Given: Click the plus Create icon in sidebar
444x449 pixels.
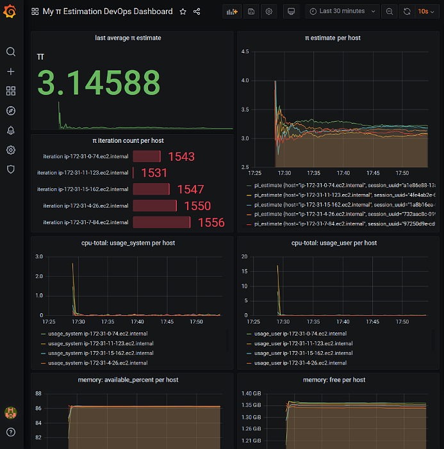Looking at the screenshot, I should (10, 72).
